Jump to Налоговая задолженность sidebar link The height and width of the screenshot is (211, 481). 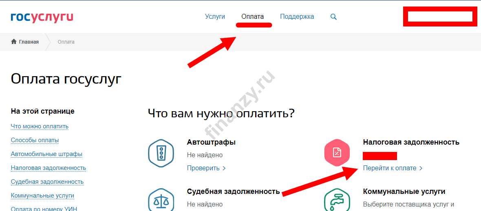click(x=48, y=168)
